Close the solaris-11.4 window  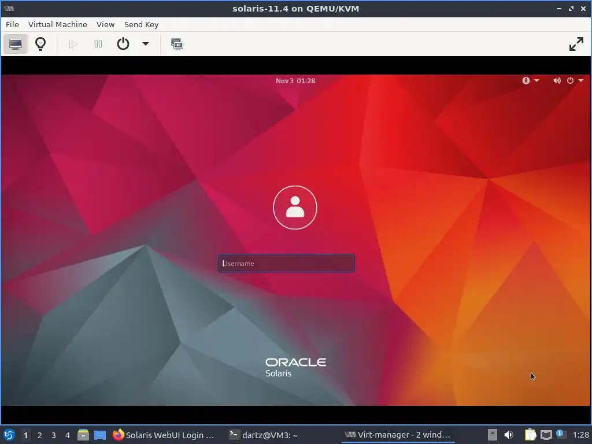tap(583, 8)
